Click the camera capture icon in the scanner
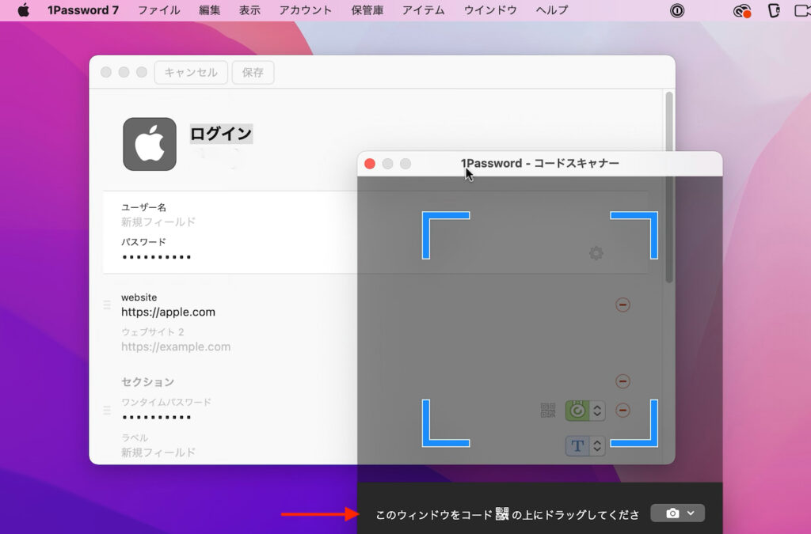This screenshot has width=811, height=534. click(672, 513)
